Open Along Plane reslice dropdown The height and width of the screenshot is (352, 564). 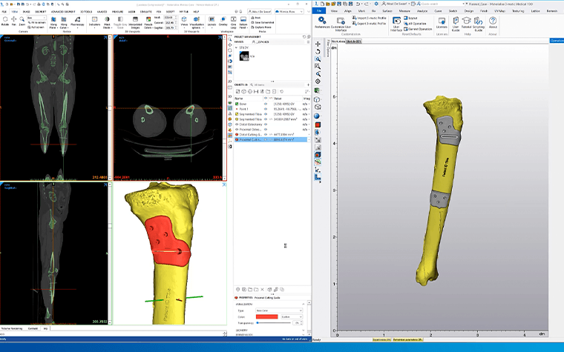[53, 22]
